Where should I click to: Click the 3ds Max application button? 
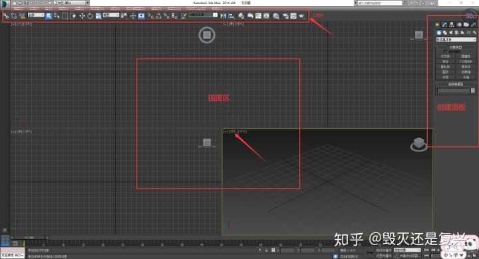click(4, 4)
